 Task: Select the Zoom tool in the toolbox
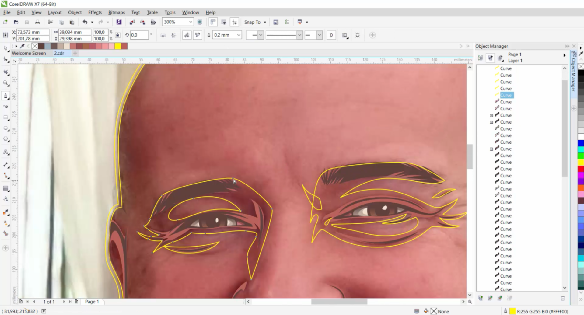(x=5, y=83)
